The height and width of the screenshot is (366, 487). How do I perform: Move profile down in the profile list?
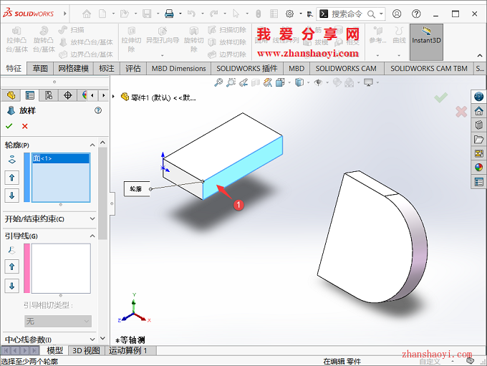(x=12, y=196)
